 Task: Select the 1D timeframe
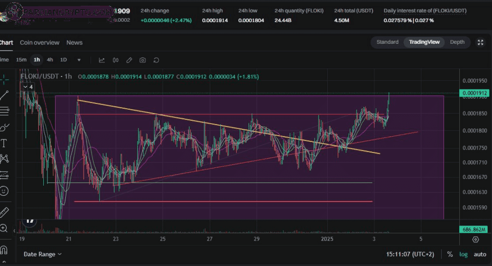tap(63, 60)
